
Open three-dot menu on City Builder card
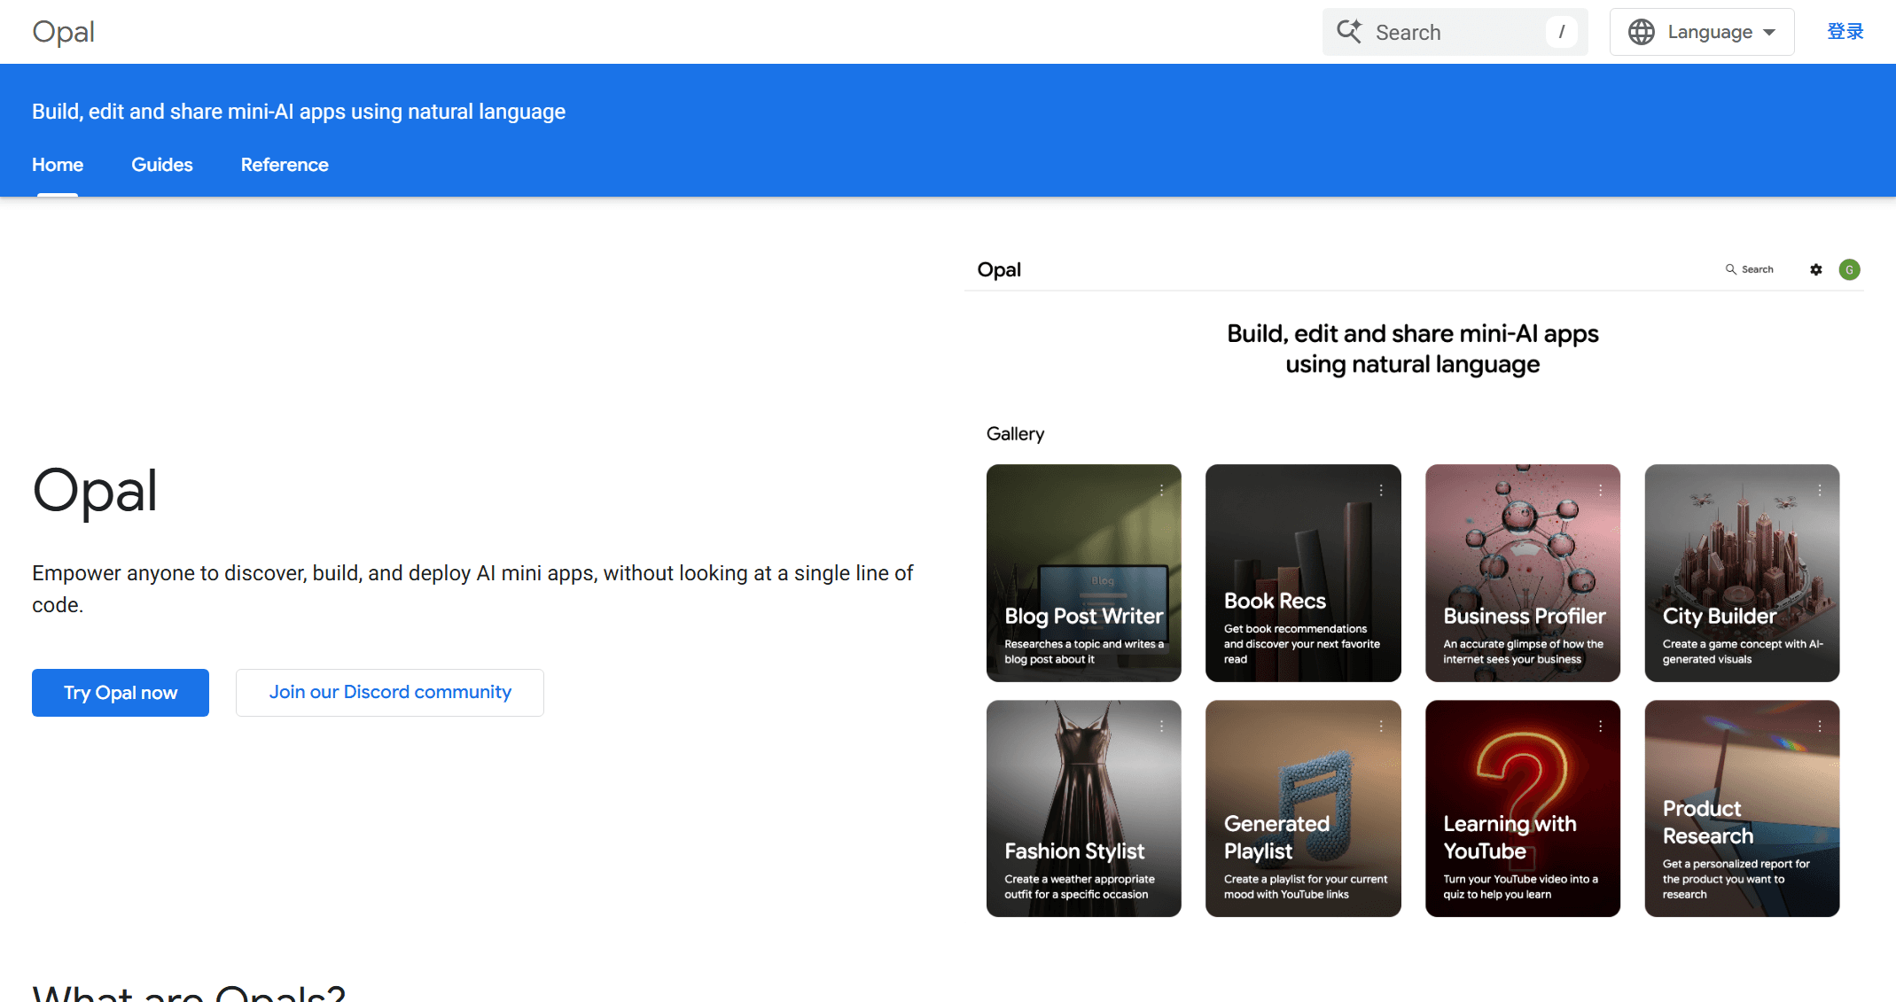click(x=1820, y=490)
